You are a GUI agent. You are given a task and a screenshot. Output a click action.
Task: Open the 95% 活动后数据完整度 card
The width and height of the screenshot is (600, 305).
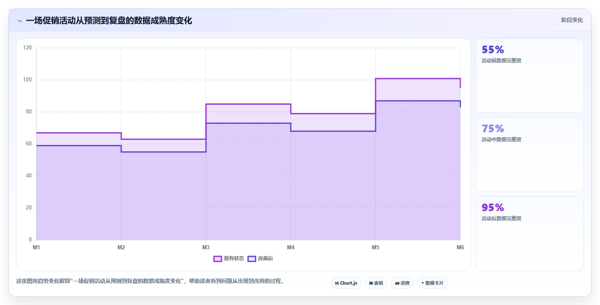click(x=530, y=234)
